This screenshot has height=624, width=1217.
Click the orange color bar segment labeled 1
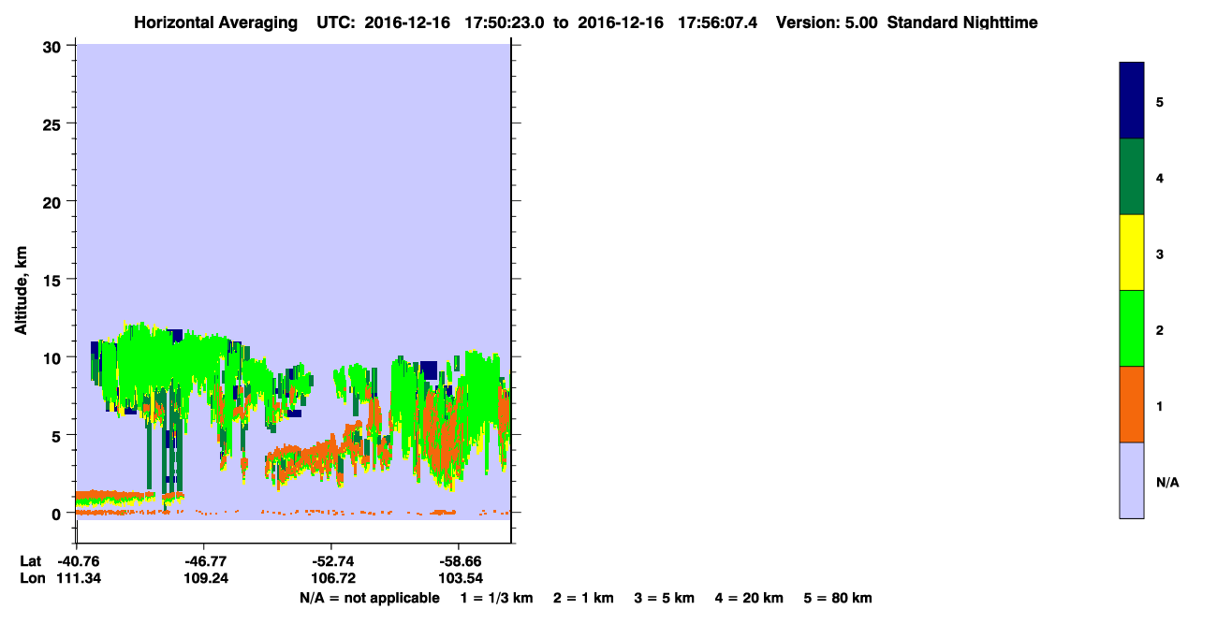(x=1132, y=404)
